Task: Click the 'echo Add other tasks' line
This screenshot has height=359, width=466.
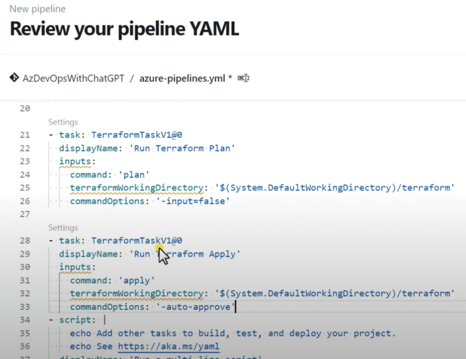Action: [232, 334]
